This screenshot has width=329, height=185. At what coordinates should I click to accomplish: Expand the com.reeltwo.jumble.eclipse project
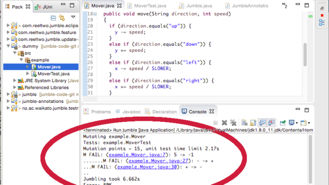[8, 25]
